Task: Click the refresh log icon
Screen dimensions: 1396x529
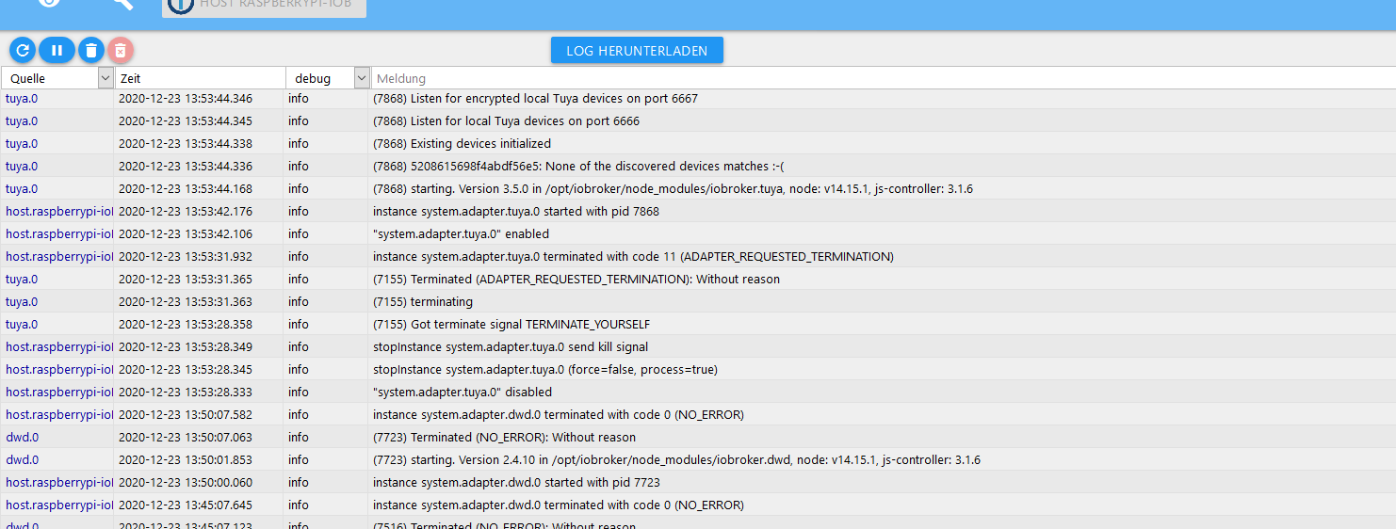Action: 23,50
